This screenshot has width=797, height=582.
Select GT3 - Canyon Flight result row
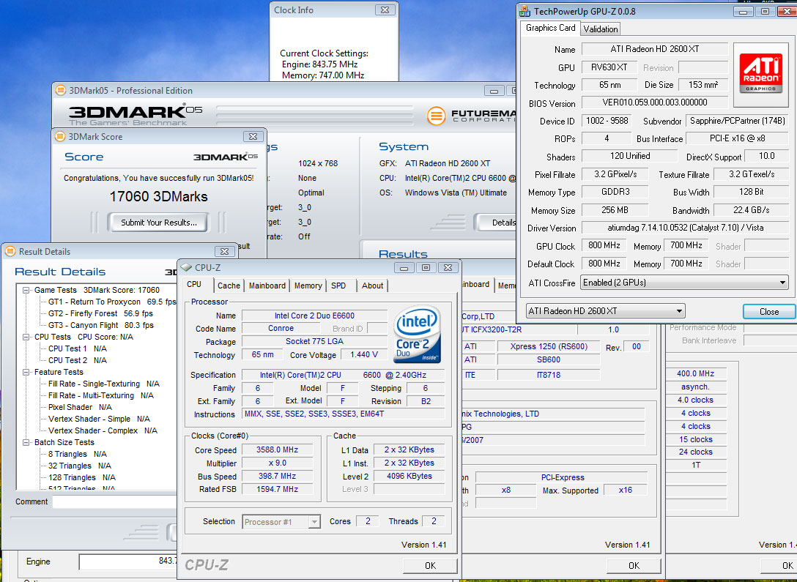click(100, 325)
